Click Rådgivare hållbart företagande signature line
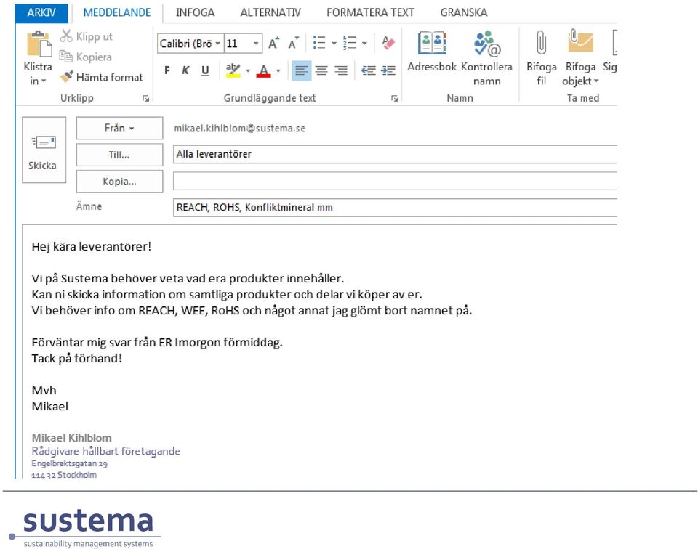The width and height of the screenshot is (698, 549). coord(106,451)
